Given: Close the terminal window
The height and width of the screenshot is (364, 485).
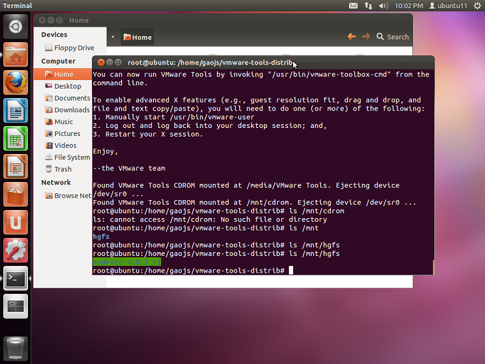Looking at the screenshot, I should 101,63.
